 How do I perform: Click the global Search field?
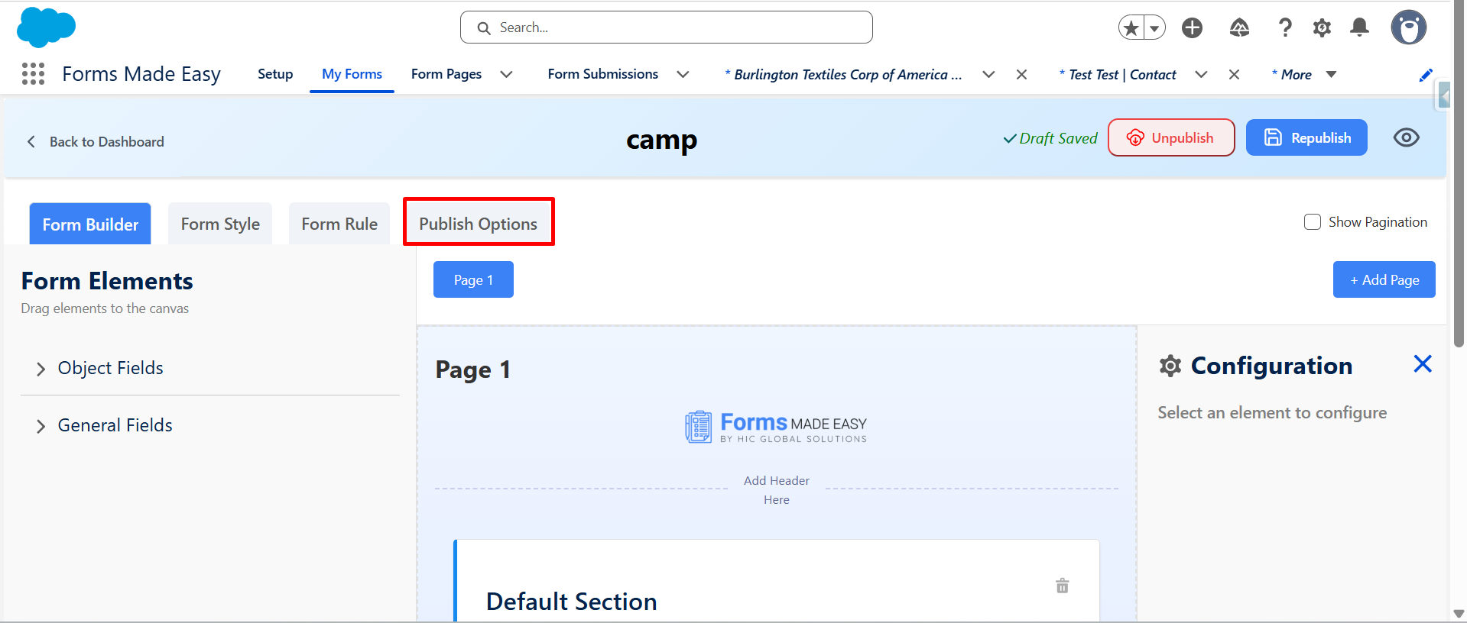666,27
